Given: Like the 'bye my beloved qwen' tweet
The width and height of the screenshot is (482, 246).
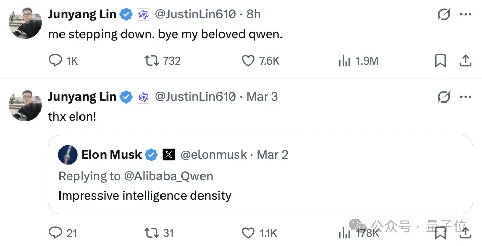Looking at the screenshot, I should coord(248,61).
